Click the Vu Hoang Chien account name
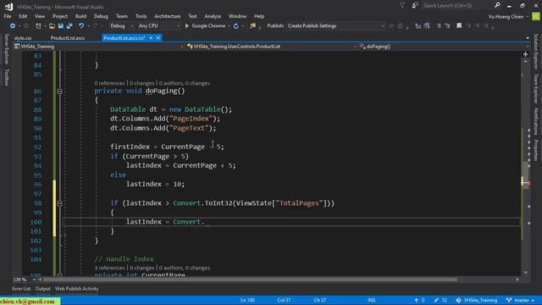This screenshot has height=305, width=542. tap(506, 16)
